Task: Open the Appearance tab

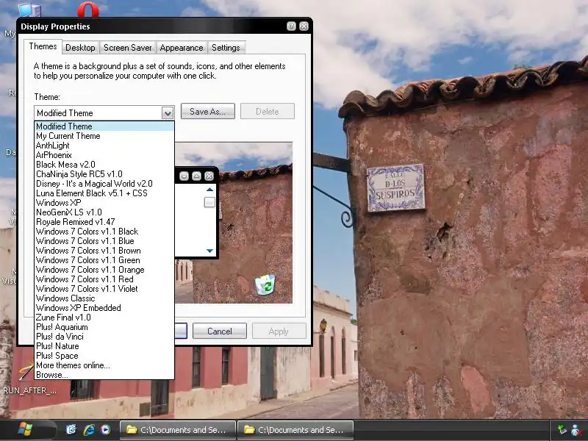Action: [x=181, y=48]
